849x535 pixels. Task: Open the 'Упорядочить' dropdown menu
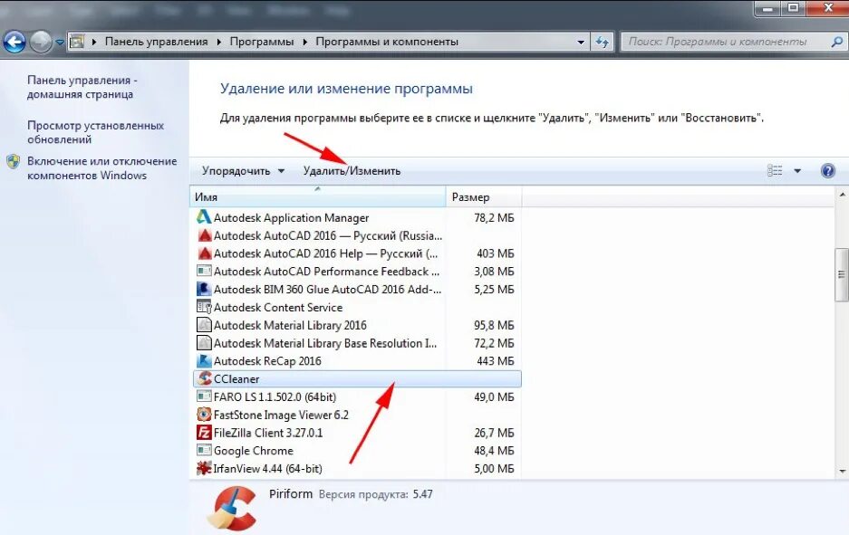point(243,171)
